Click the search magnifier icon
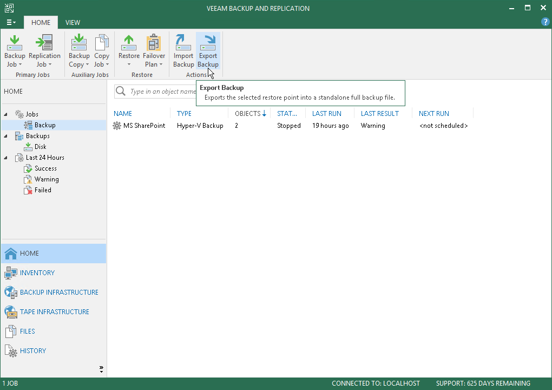 (121, 91)
